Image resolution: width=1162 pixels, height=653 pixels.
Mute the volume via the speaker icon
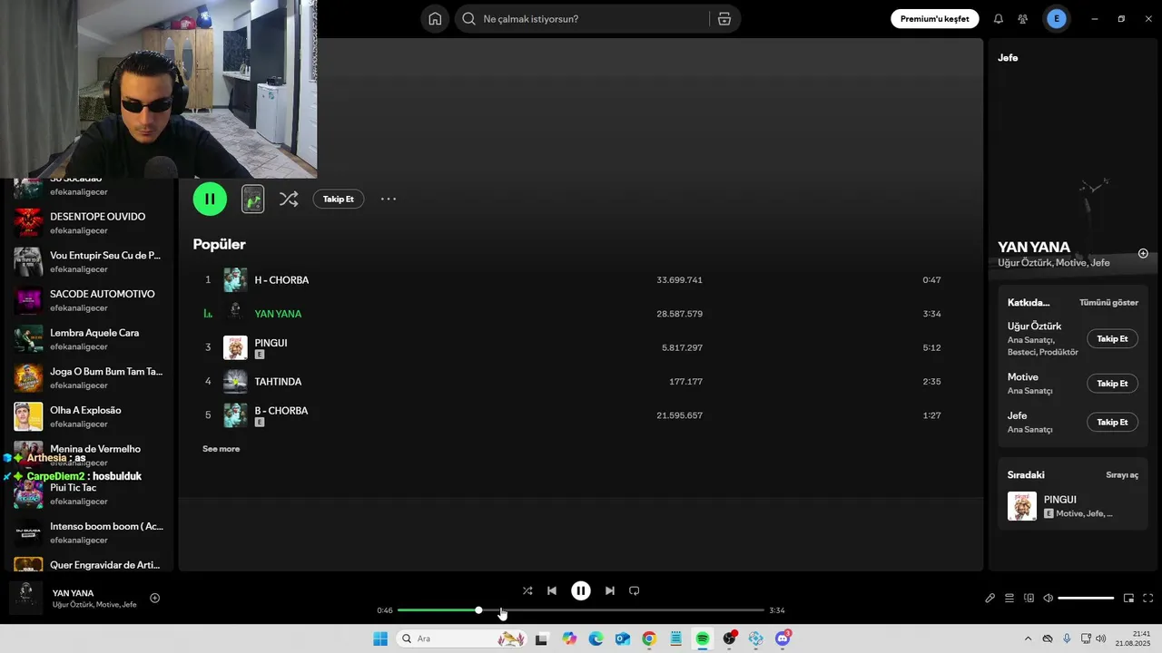(x=1048, y=598)
